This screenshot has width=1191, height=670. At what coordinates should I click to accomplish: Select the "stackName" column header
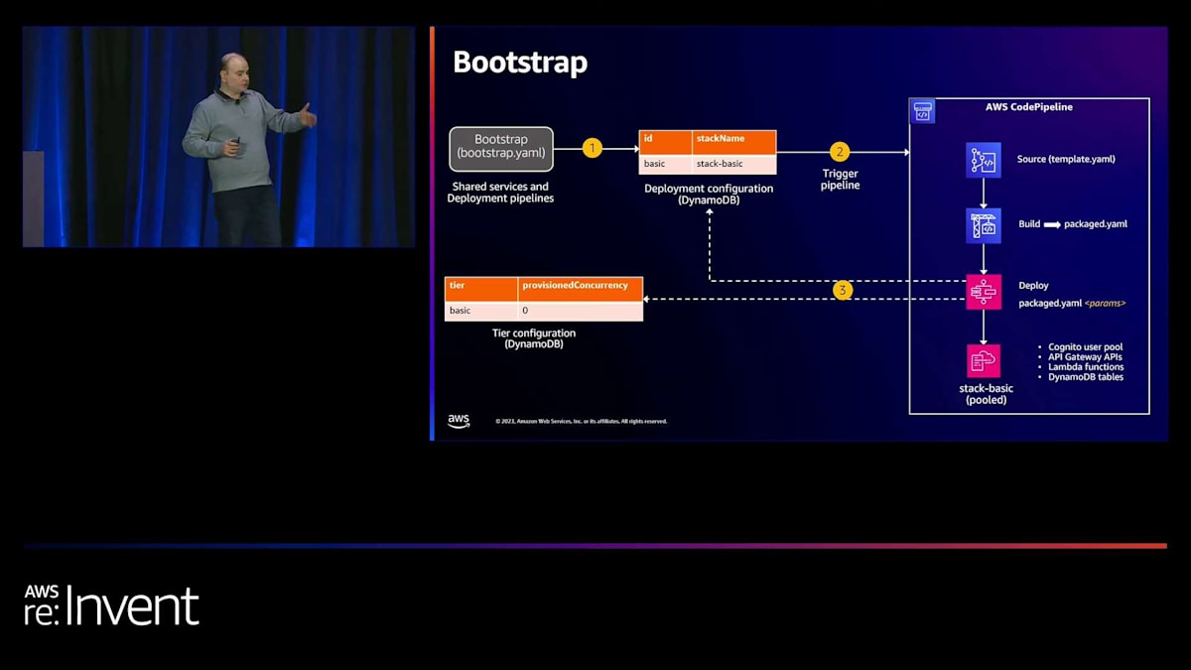(734, 141)
